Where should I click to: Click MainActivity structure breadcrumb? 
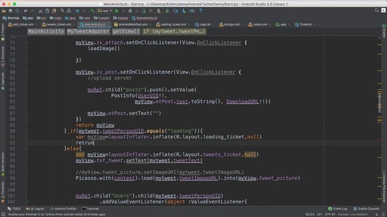[x=46, y=31]
